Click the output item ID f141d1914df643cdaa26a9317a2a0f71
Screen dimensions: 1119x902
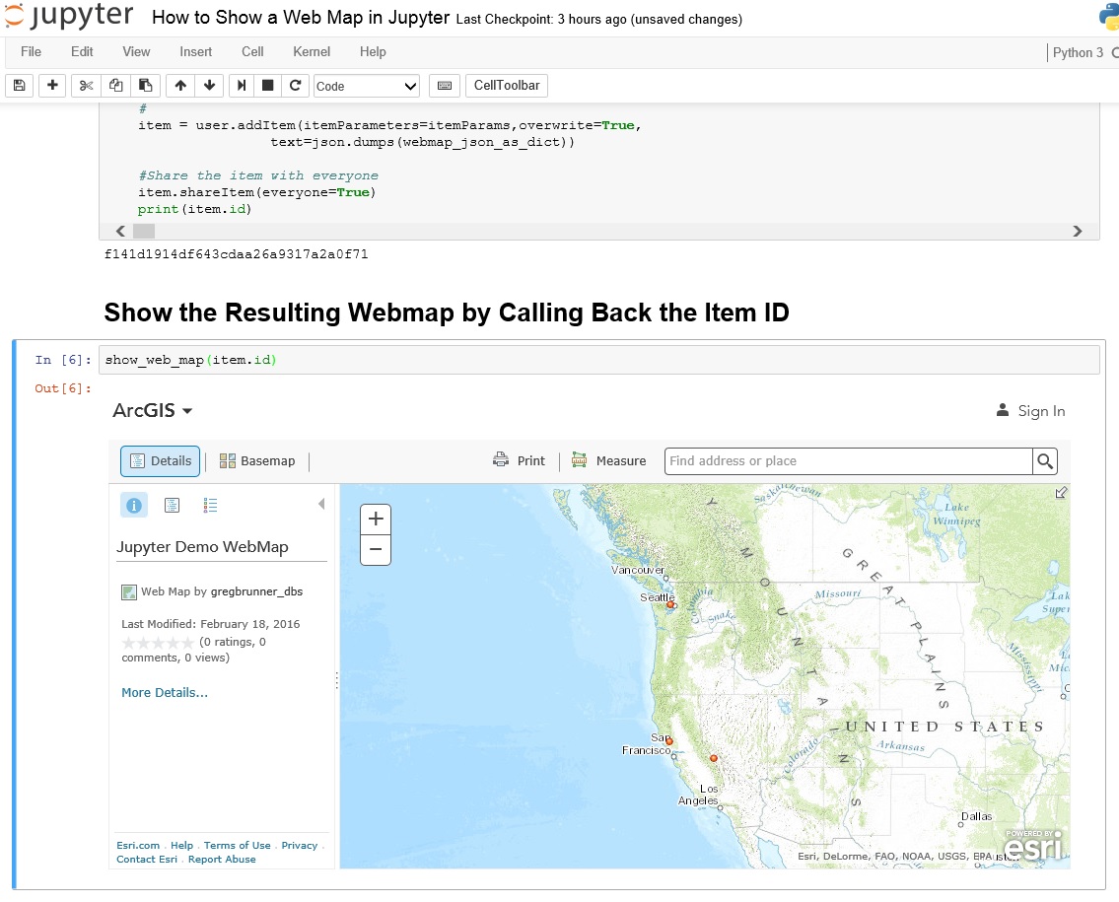pyautogui.click(x=237, y=254)
